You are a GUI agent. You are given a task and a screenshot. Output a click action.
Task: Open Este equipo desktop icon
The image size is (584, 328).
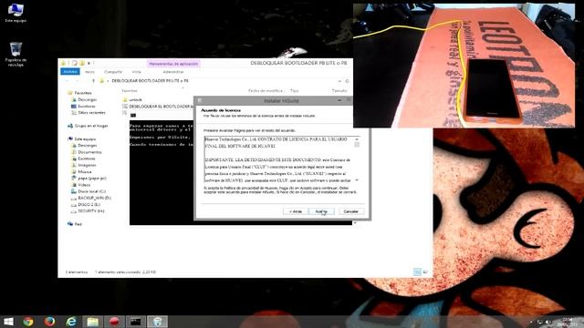(x=16, y=14)
